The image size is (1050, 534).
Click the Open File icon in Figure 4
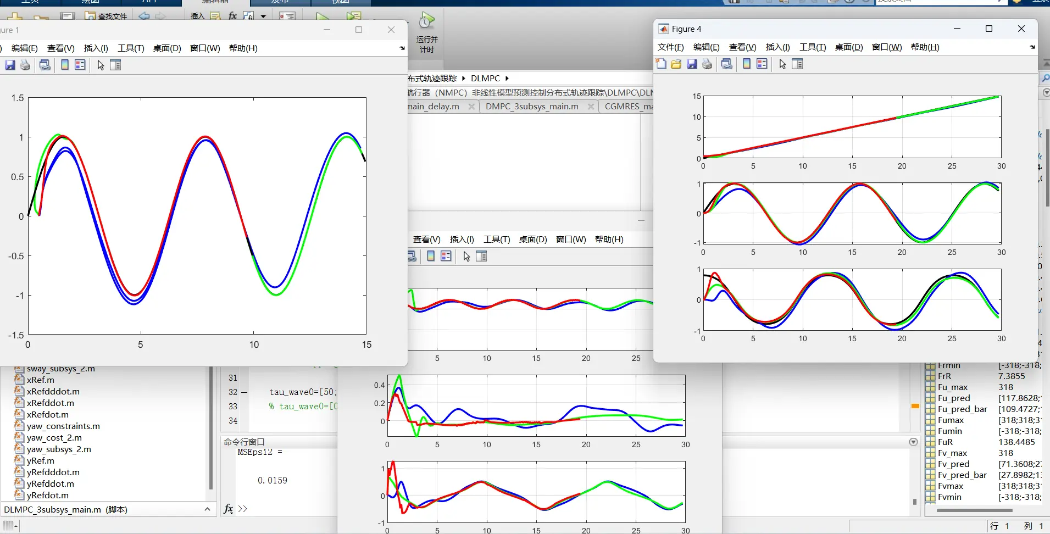676,64
